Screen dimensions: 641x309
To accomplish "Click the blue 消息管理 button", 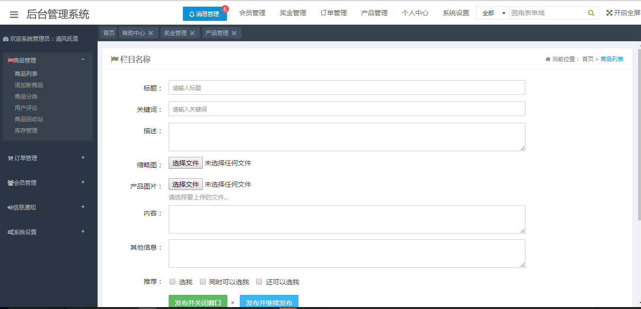I will 205,14.
